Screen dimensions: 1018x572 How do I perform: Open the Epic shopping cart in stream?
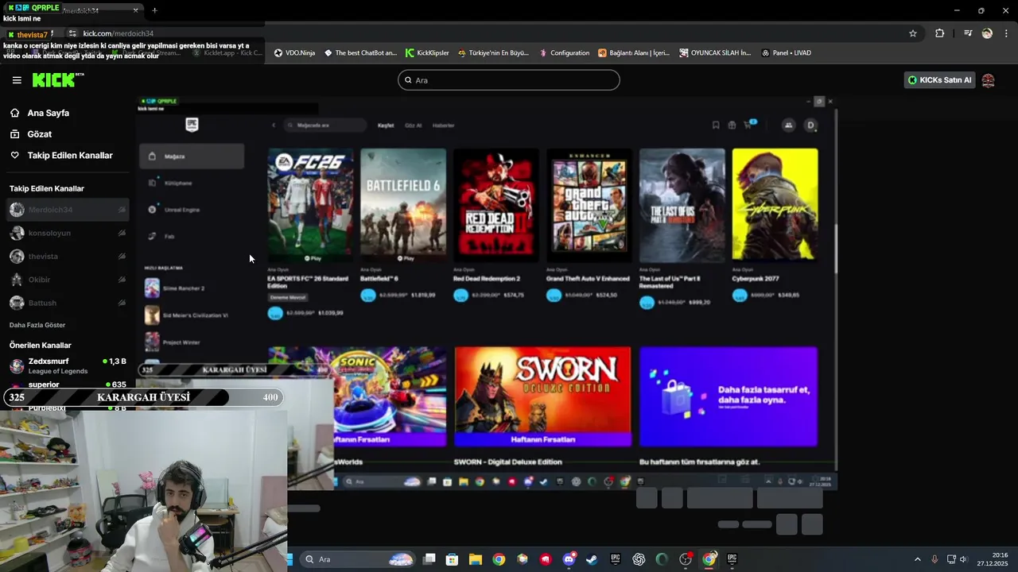tap(748, 125)
